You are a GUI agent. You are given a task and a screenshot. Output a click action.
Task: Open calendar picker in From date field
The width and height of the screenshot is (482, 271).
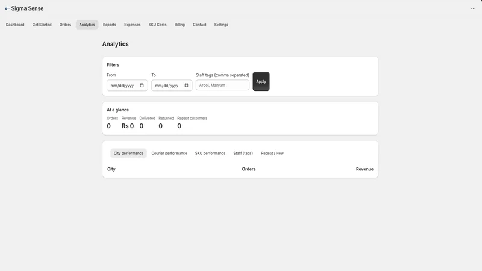pos(142,86)
